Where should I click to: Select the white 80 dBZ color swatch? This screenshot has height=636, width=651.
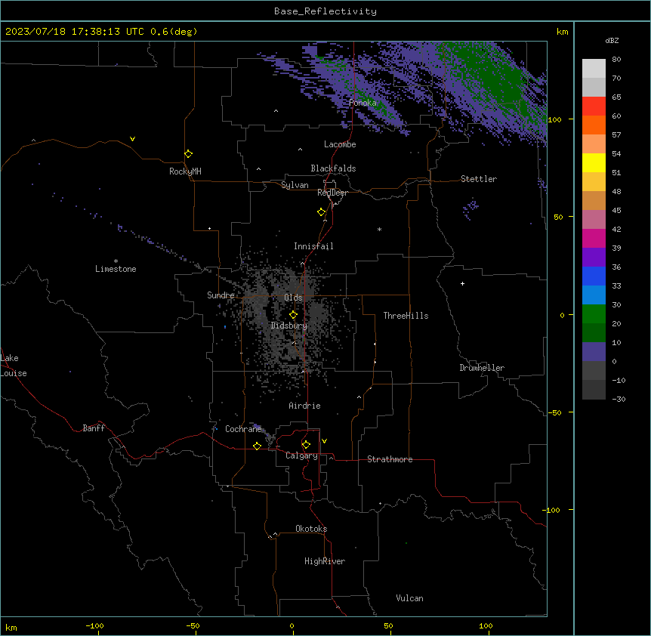click(594, 69)
